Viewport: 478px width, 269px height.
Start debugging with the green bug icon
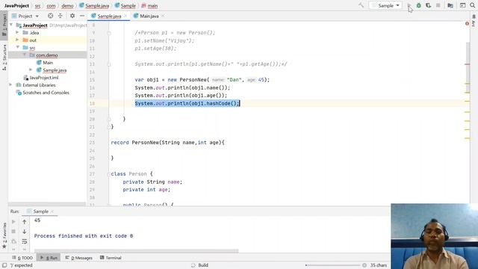419,5
